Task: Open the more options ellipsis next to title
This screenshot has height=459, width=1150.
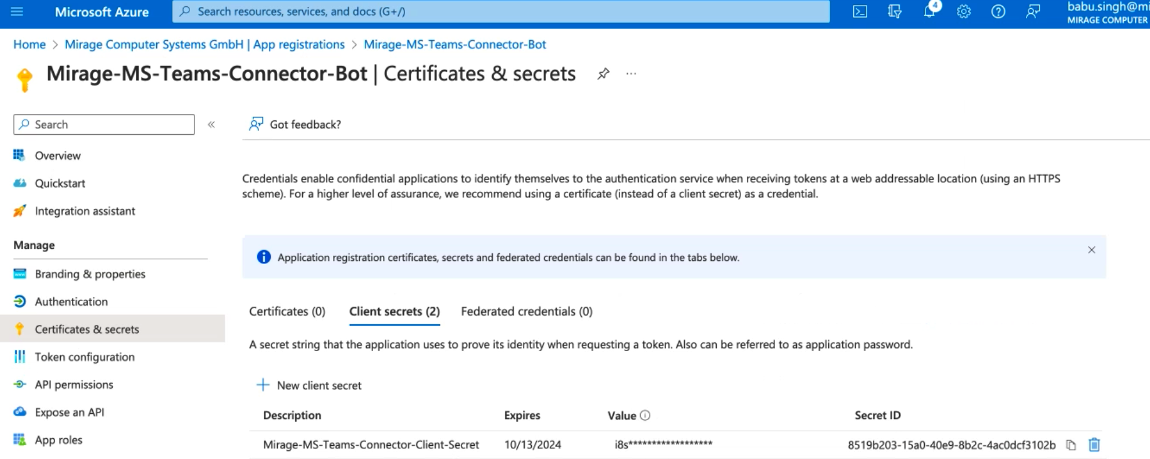Action: (631, 74)
